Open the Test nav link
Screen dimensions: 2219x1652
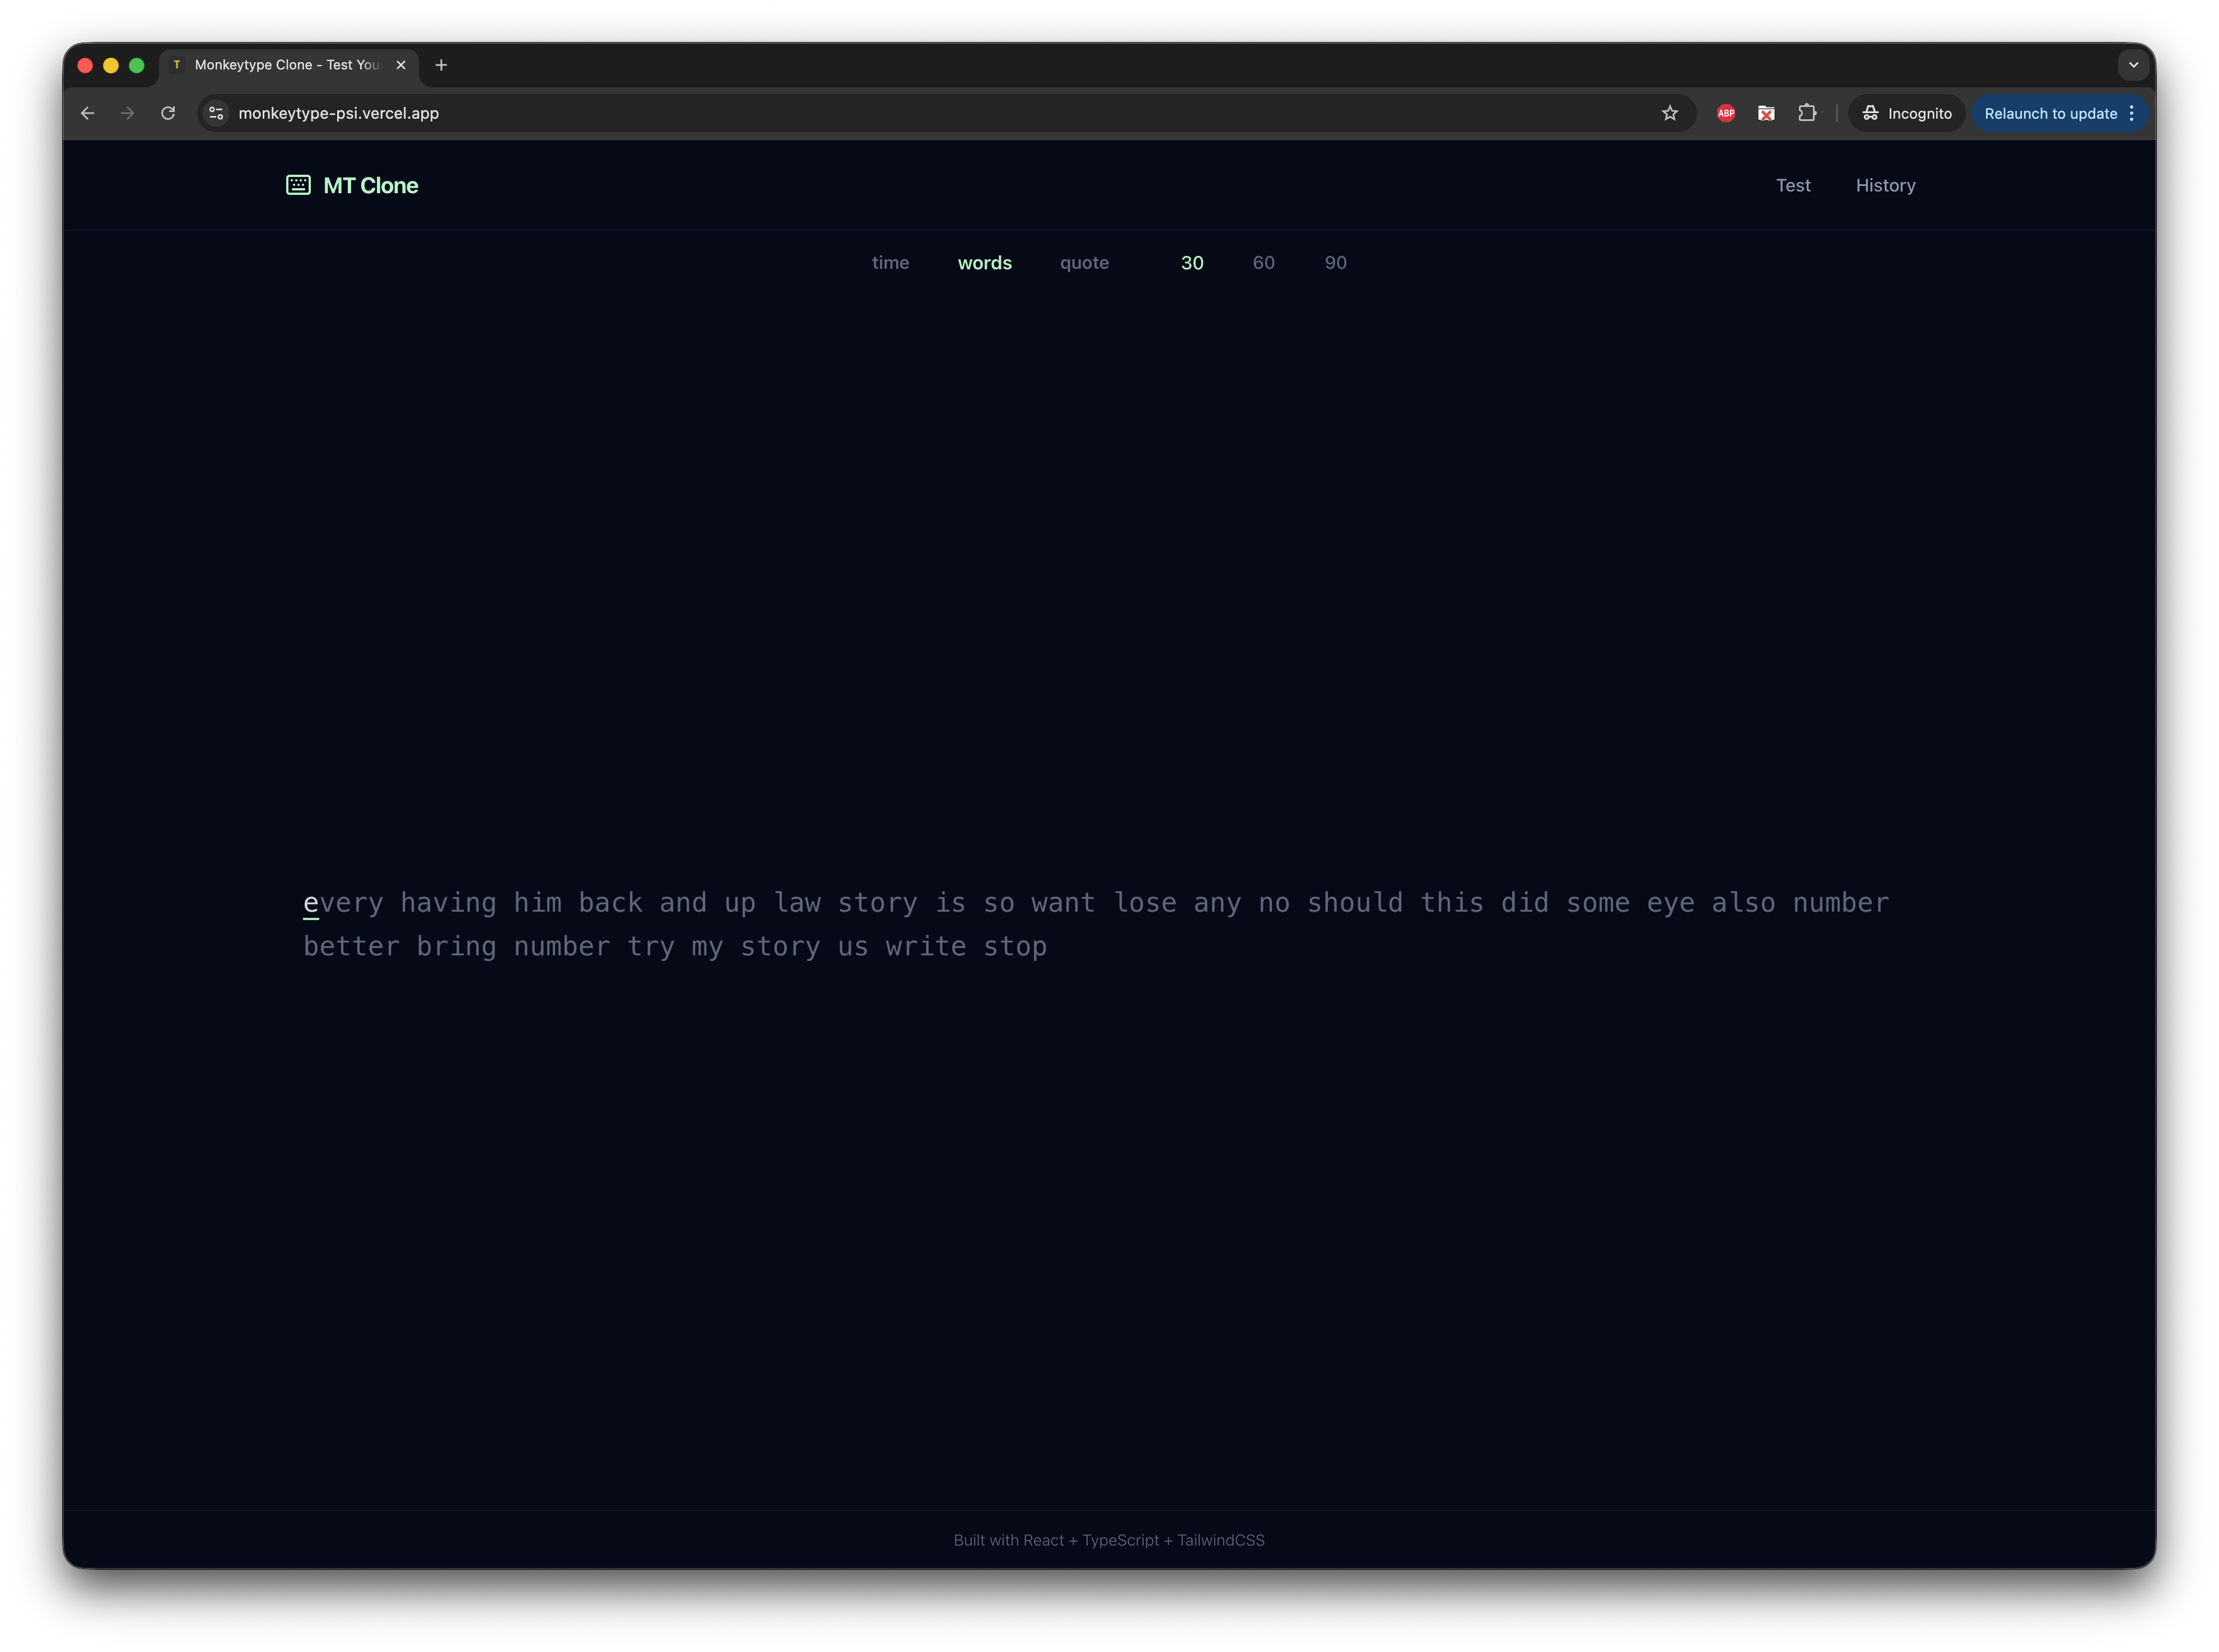tap(1792, 185)
